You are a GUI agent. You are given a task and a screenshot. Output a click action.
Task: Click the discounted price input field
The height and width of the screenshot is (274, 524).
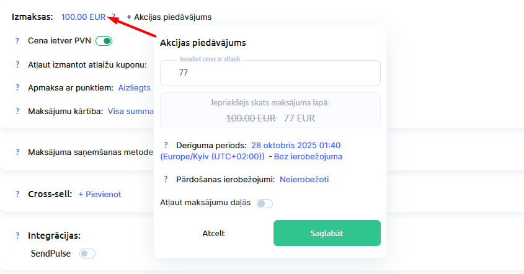[270, 73]
